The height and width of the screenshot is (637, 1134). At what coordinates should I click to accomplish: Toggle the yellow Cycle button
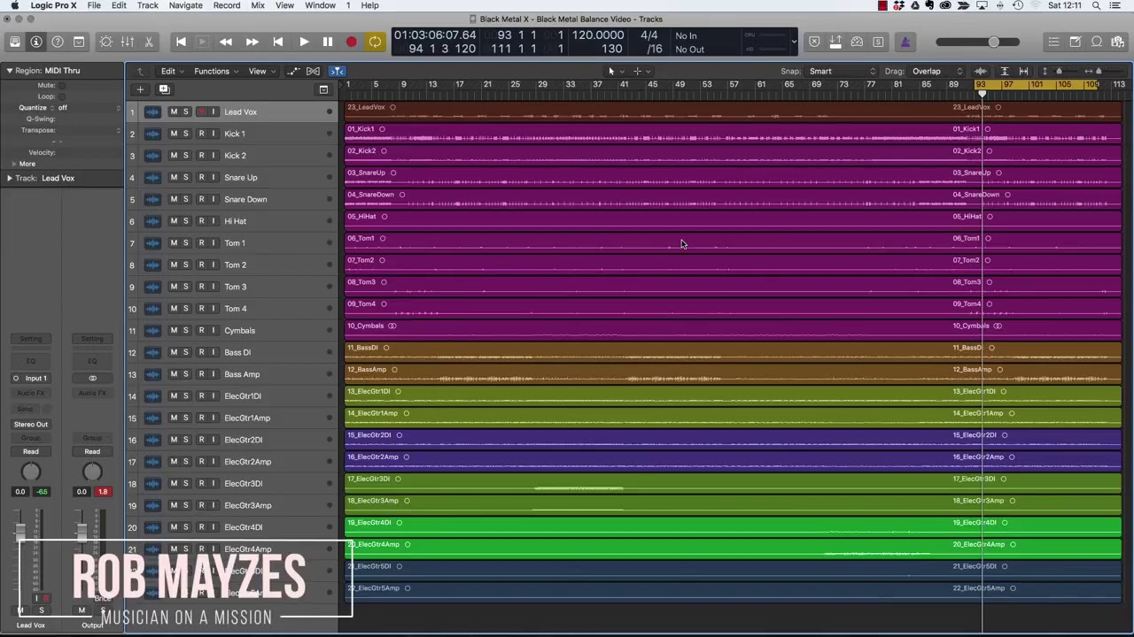click(x=375, y=42)
